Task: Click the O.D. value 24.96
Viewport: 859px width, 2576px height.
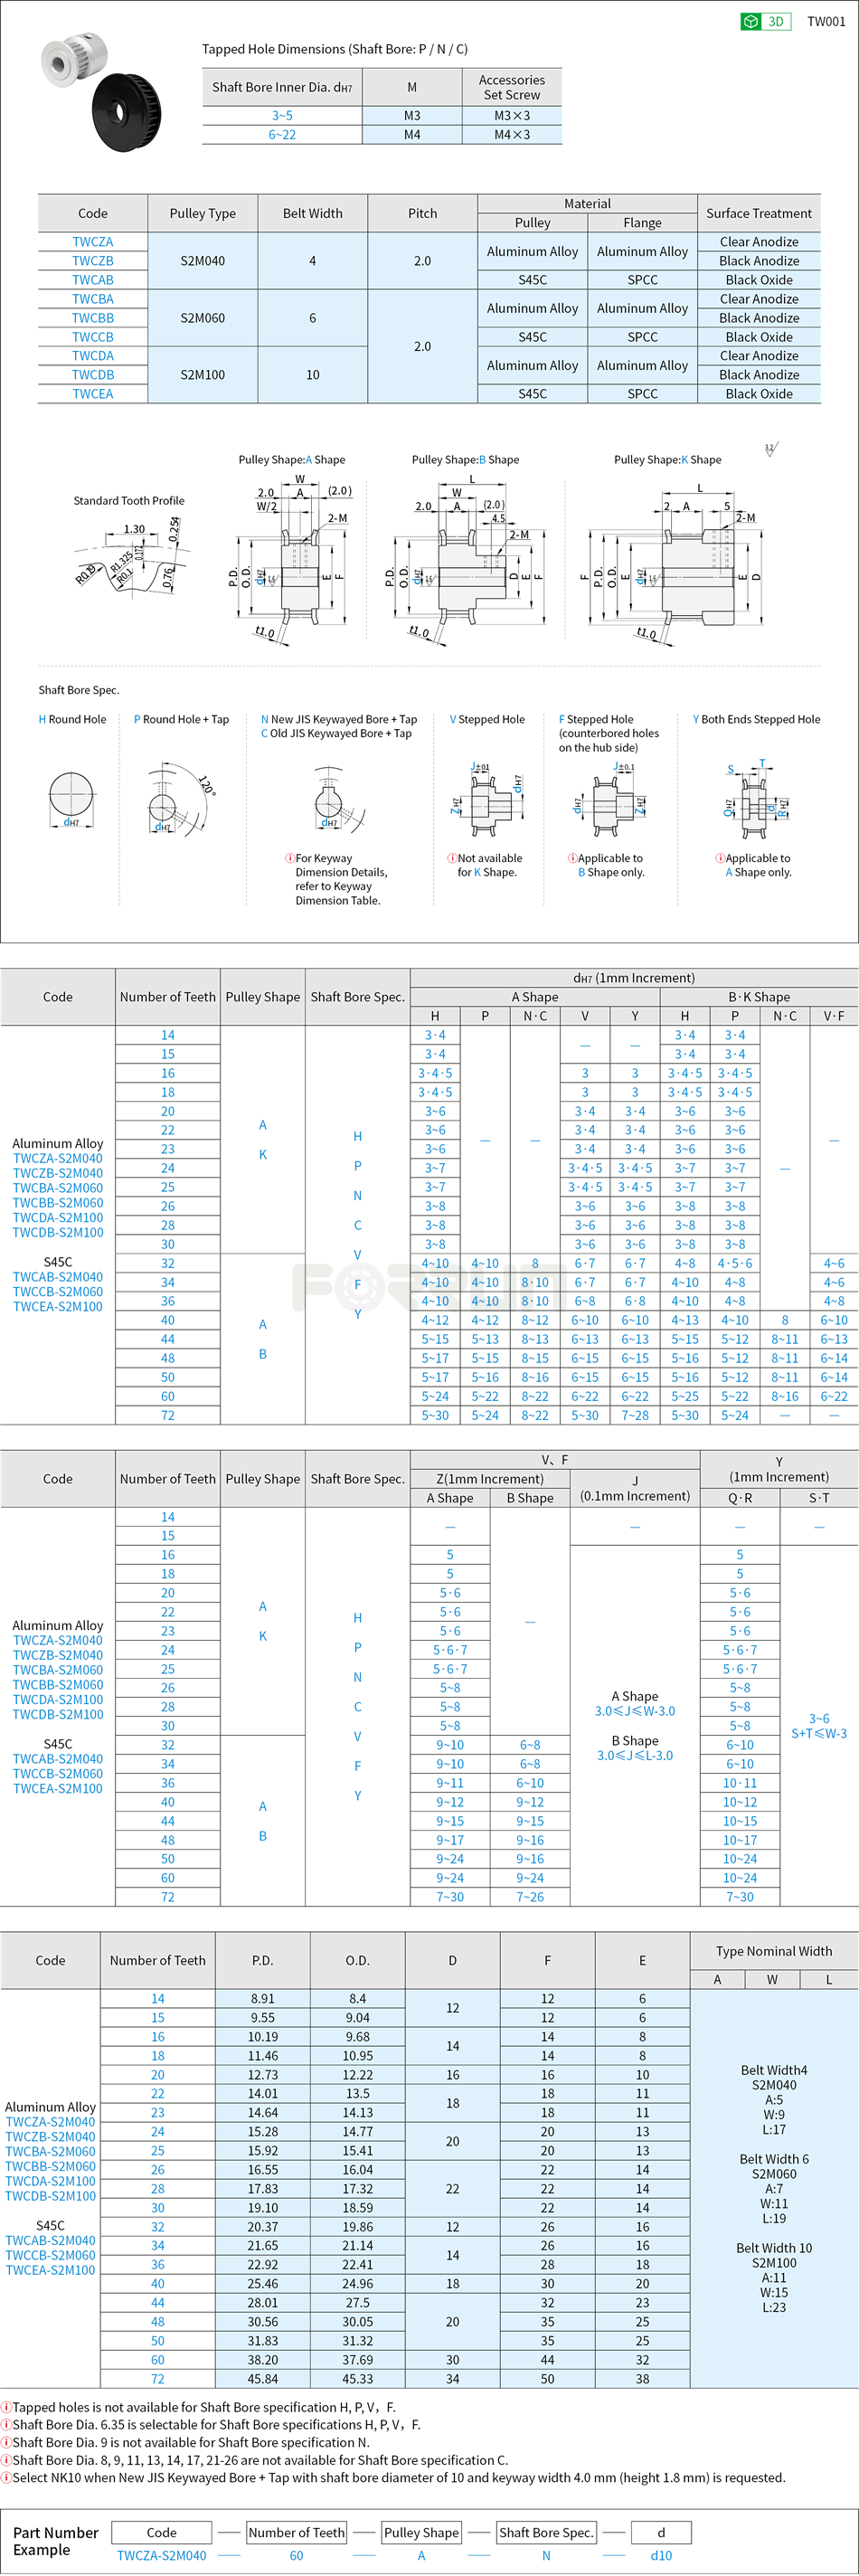Action: [358, 2284]
